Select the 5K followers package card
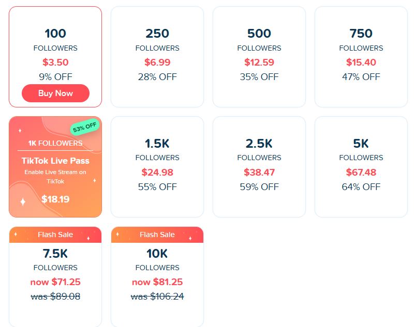Screen dimensions: 415x327 pyautogui.click(x=361, y=167)
